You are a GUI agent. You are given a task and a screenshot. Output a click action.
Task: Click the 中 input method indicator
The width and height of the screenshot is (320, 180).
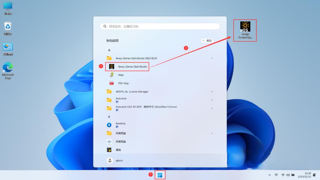point(276,175)
